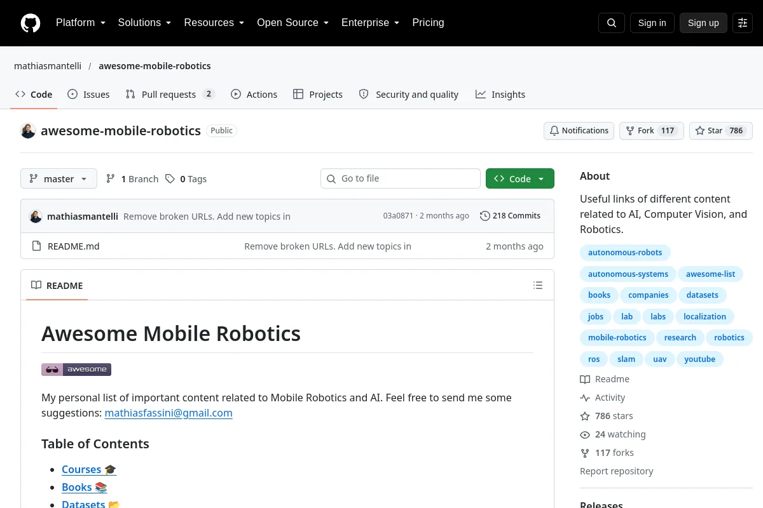
Task: Open the Projects tab
Action: (x=318, y=94)
